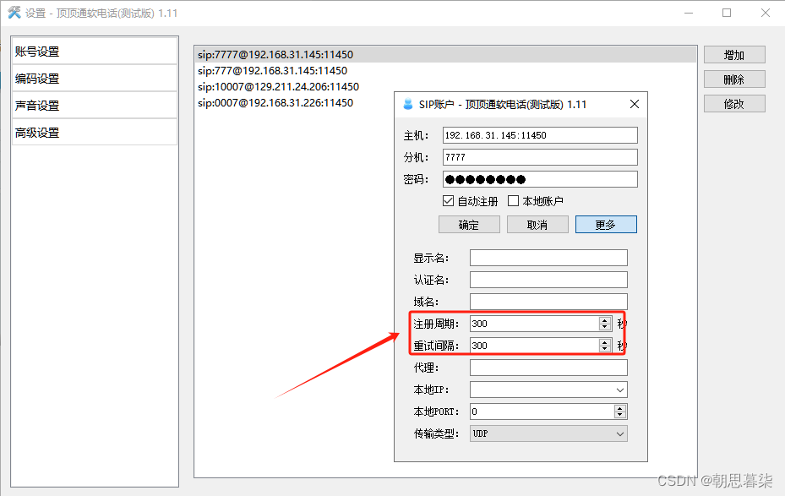Open the 本地IP dropdown
Viewport: 785px width, 496px height.
tap(622, 390)
